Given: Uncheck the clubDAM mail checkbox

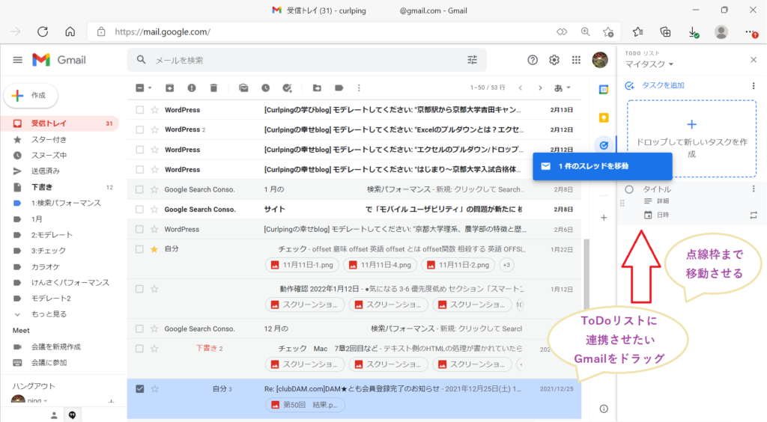Looking at the screenshot, I should pos(140,389).
